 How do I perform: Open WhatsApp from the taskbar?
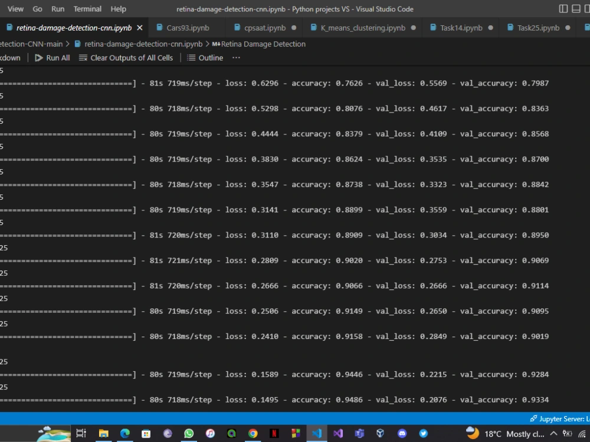pos(189,433)
